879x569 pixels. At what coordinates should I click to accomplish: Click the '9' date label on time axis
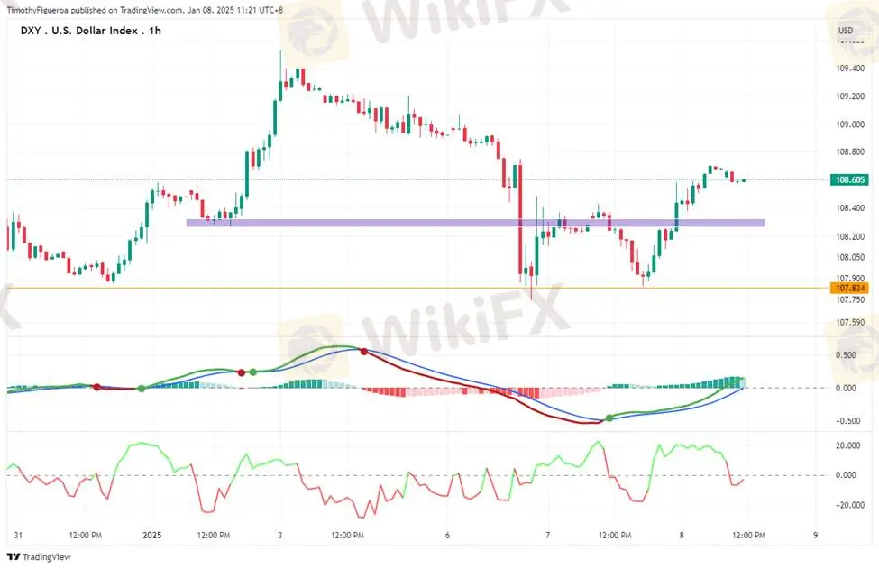(x=816, y=536)
